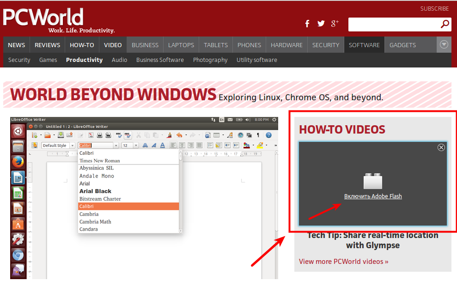This screenshot has width=457, height=281.
Task: Open PCWorld's Twitter bird icon
Action: tap(321, 24)
